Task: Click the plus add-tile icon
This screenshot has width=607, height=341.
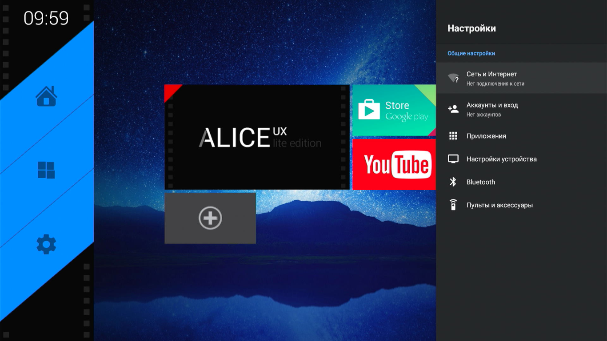Action: click(x=210, y=218)
